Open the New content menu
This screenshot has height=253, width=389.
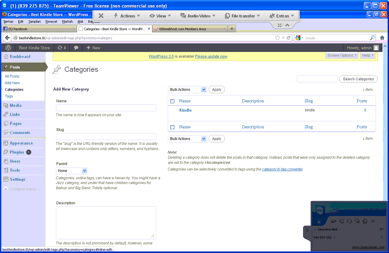click(93, 48)
